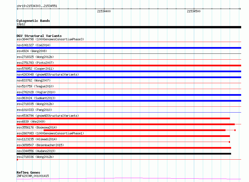Click the left arrow end of ruler
The height and width of the screenshot is (182, 249).
17,9
